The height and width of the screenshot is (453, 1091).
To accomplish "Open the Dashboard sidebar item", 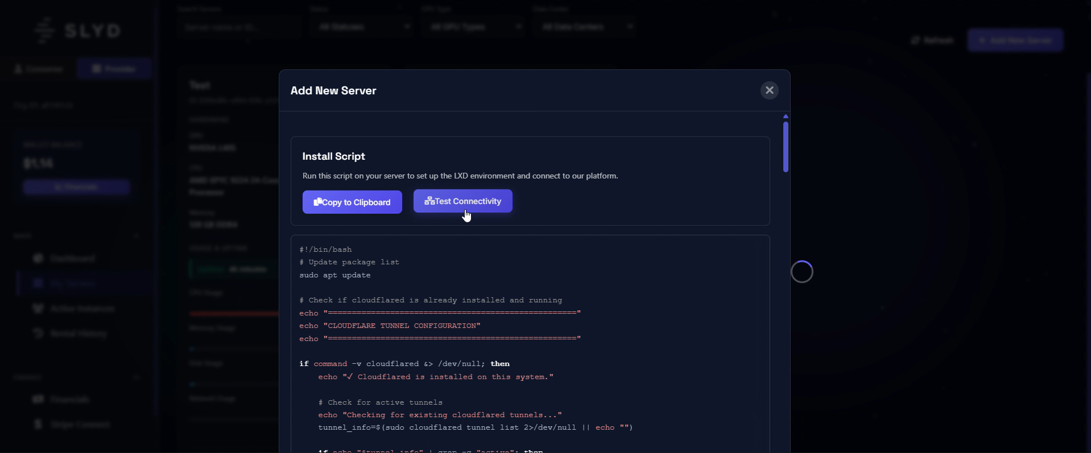I will click(72, 259).
